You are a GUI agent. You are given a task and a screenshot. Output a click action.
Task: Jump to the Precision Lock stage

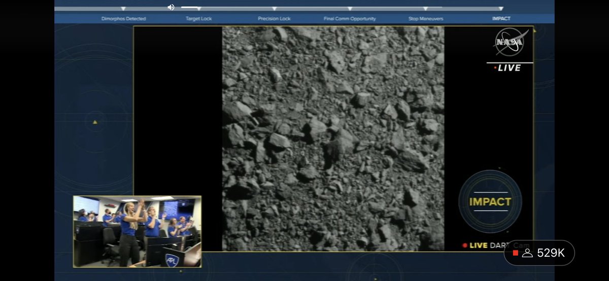(x=274, y=19)
